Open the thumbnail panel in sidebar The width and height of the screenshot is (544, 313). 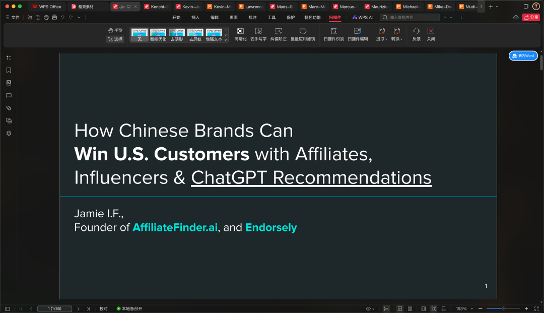tap(9, 83)
